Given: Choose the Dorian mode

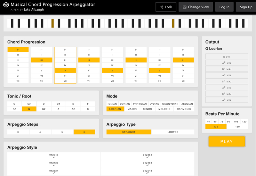Looking at the screenshot, I should click(x=125, y=104).
